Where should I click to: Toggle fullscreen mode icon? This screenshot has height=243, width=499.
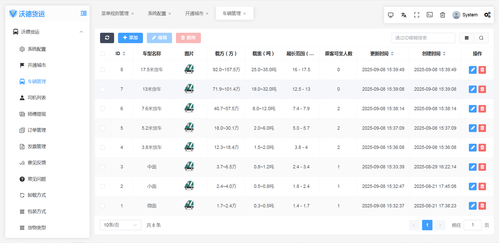[417, 15]
